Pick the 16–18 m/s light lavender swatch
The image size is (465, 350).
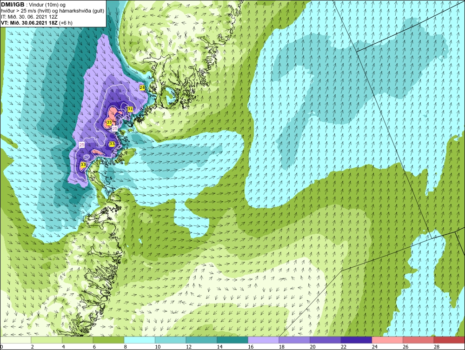coord(263,340)
